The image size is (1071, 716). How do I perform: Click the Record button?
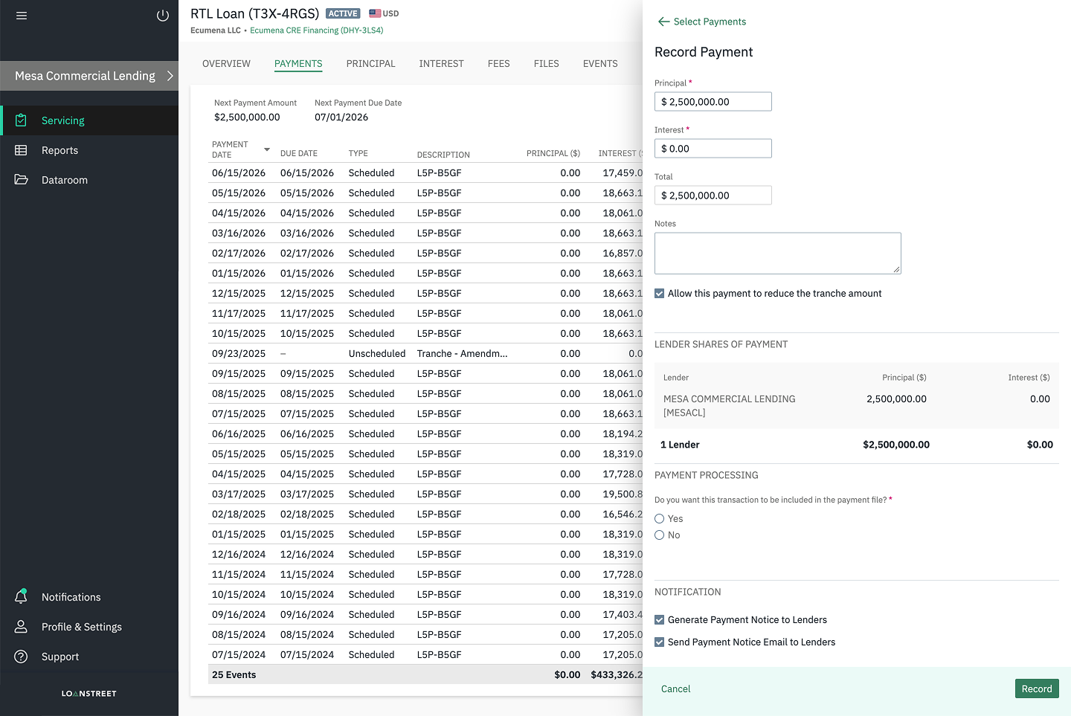point(1037,688)
